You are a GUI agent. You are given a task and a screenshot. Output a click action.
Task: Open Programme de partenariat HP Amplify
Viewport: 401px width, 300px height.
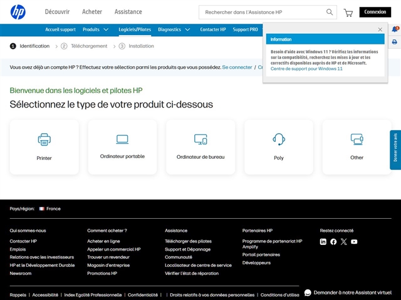click(x=273, y=244)
